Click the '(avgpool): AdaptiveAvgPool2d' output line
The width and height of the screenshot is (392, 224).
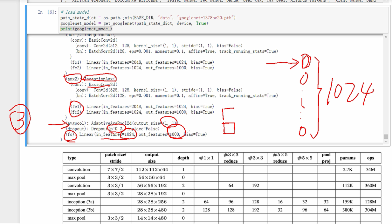(x=121, y=123)
